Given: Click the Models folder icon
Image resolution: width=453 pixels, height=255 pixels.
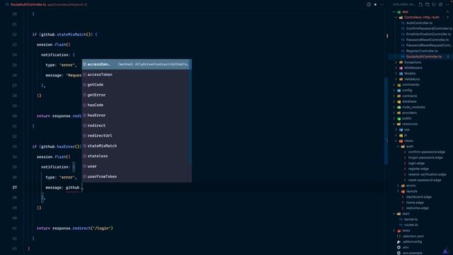Looking at the screenshot, I should [401, 74].
